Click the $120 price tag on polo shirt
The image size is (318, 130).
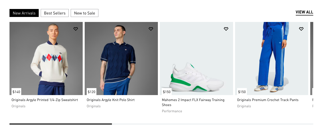pyautogui.click(x=92, y=92)
